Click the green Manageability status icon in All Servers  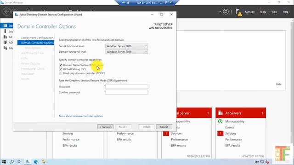[x=220, y=121]
